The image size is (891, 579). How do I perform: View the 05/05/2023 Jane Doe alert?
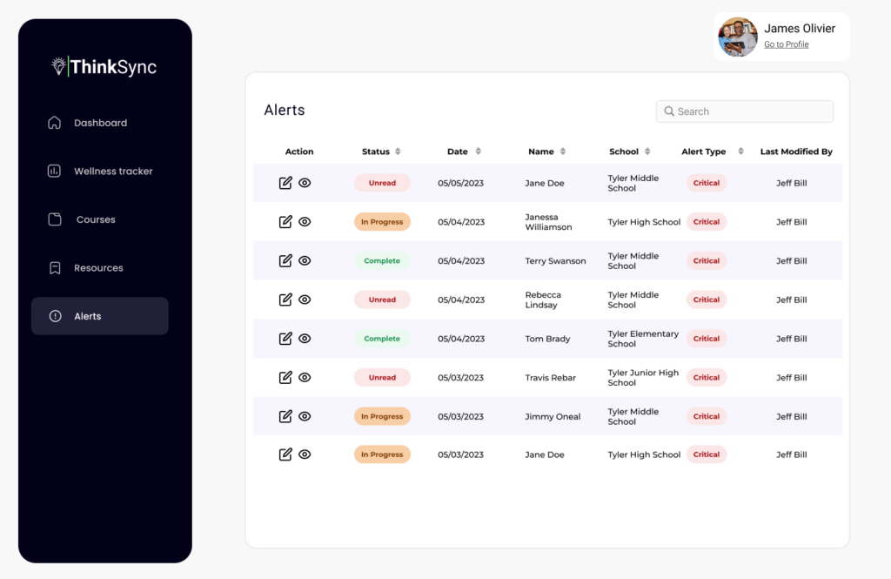305,183
